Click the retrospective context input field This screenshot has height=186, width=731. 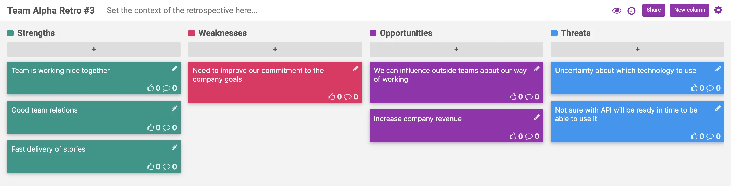pos(182,11)
